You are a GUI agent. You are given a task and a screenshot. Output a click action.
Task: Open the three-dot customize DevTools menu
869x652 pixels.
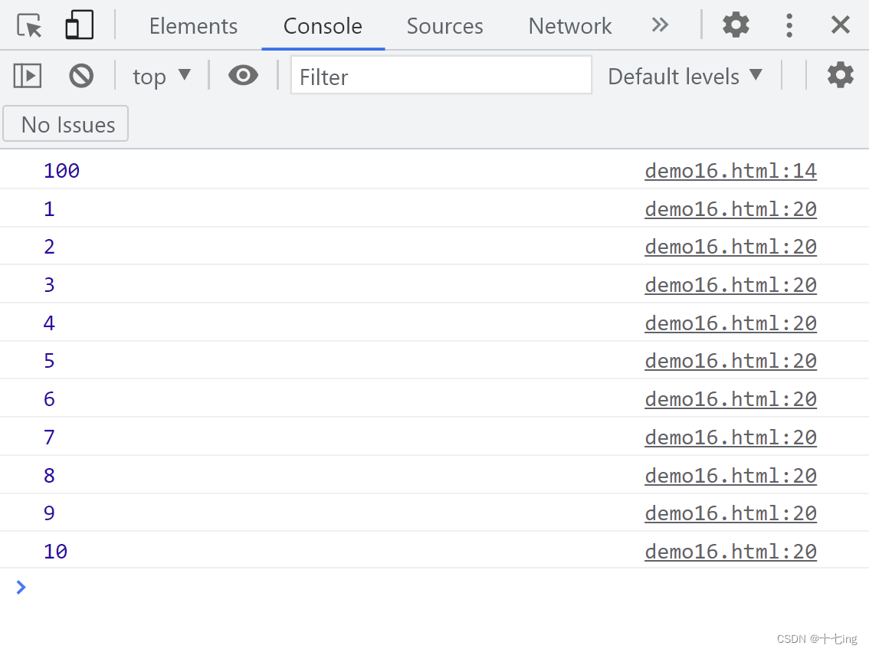click(x=789, y=25)
